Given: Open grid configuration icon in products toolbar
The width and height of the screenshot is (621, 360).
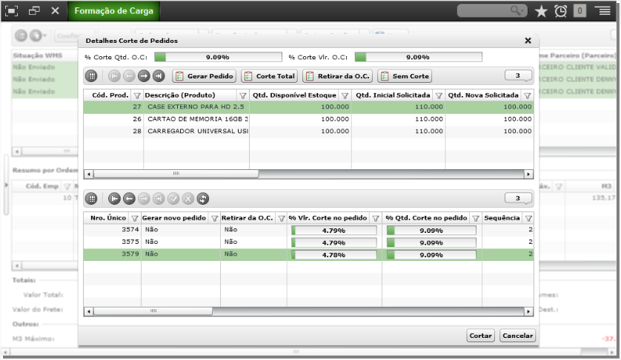Looking at the screenshot, I should pos(91,76).
